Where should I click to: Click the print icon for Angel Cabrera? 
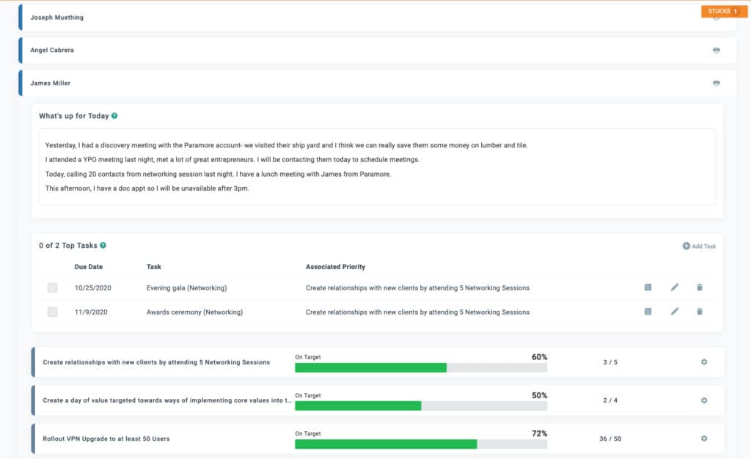point(716,51)
